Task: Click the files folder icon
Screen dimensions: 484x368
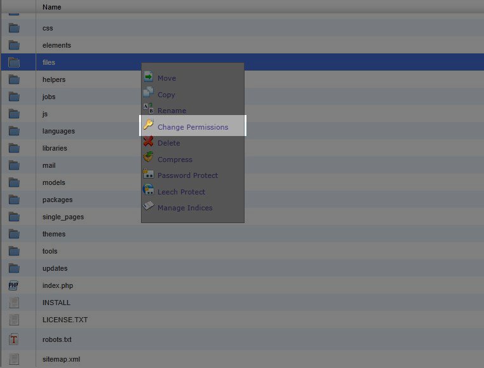Action: click(14, 62)
